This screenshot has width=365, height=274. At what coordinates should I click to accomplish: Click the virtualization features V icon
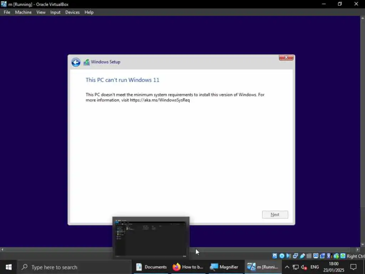pos(329,256)
